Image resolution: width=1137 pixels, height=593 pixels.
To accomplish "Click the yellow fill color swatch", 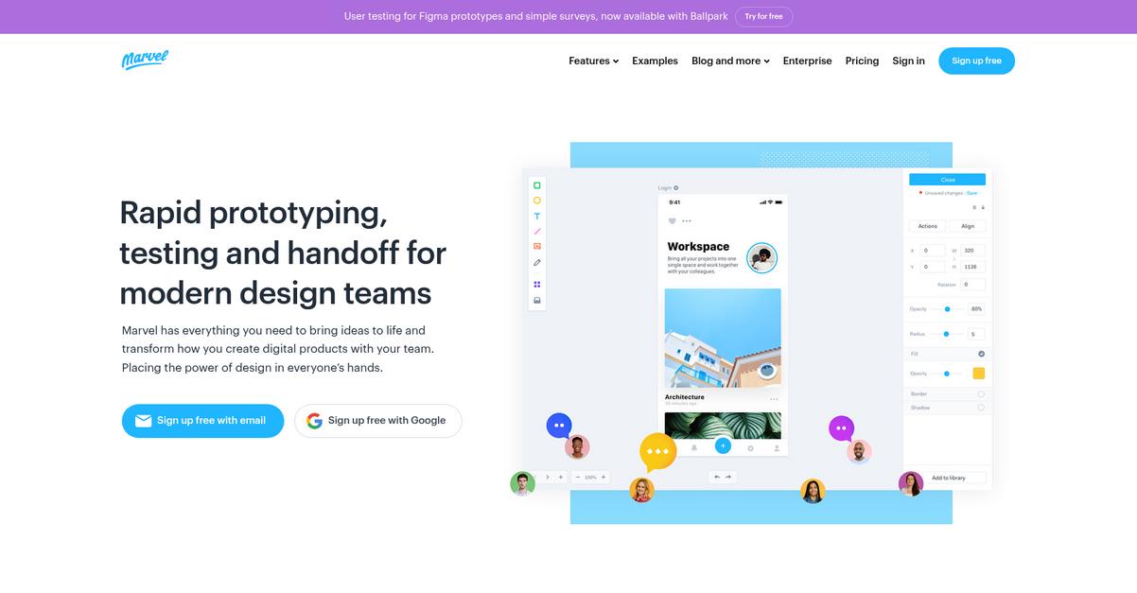I will 979,374.
